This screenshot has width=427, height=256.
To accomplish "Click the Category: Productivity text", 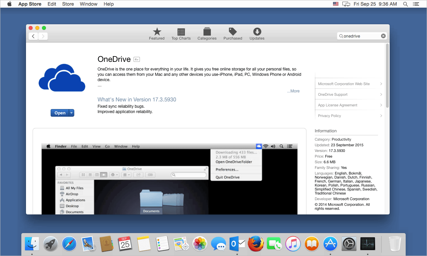I will (333, 139).
